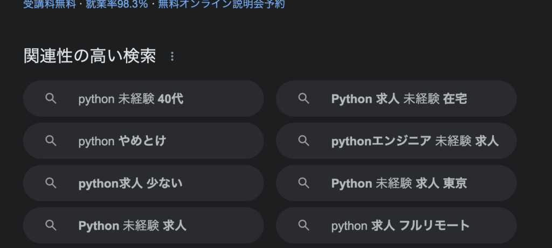Click search icon beside "Python 未経験 求人 東京"
The width and height of the screenshot is (552, 248).
click(x=304, y=183)
